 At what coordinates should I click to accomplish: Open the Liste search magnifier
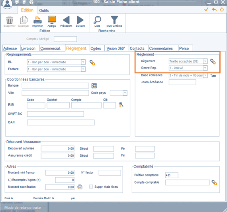tap(98, 20)
